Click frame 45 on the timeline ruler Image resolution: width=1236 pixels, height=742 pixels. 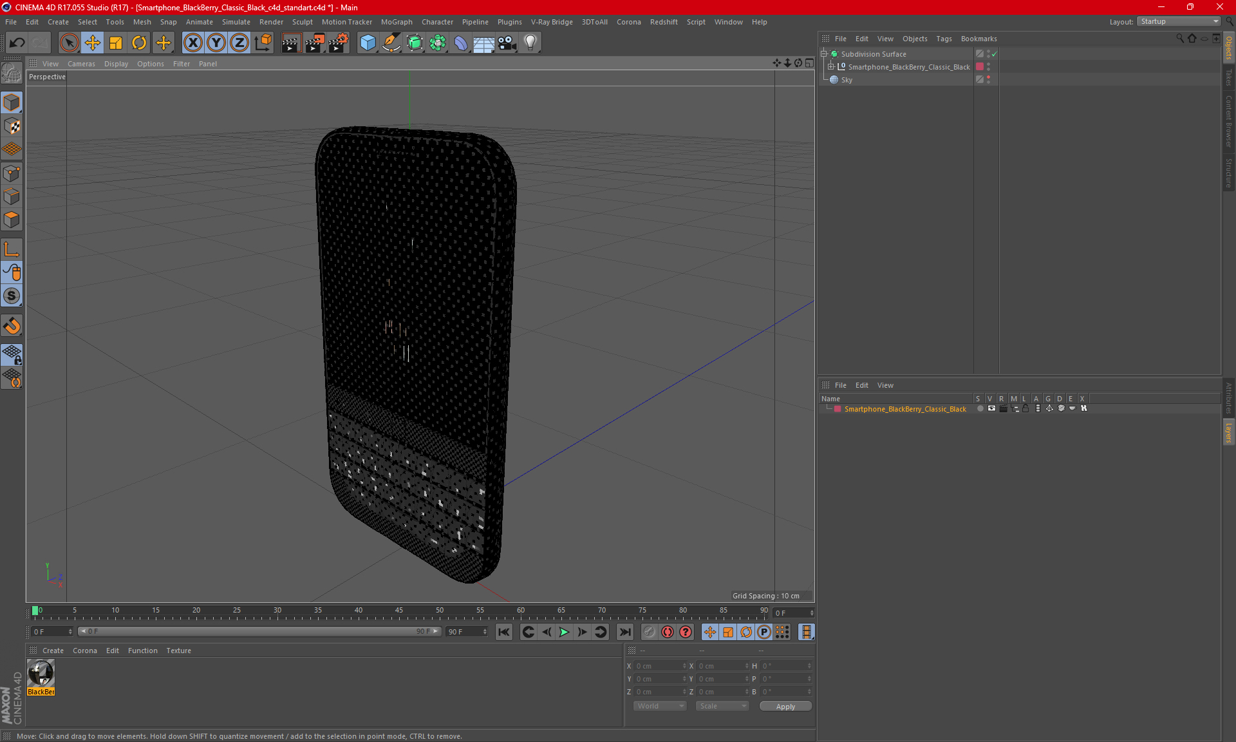point(399,611)
